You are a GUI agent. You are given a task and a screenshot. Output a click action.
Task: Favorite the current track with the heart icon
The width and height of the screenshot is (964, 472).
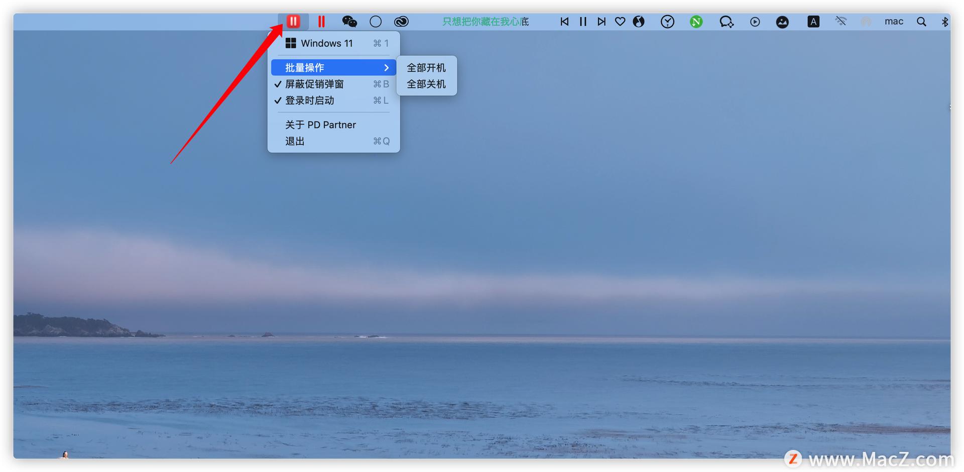point(620,21)
